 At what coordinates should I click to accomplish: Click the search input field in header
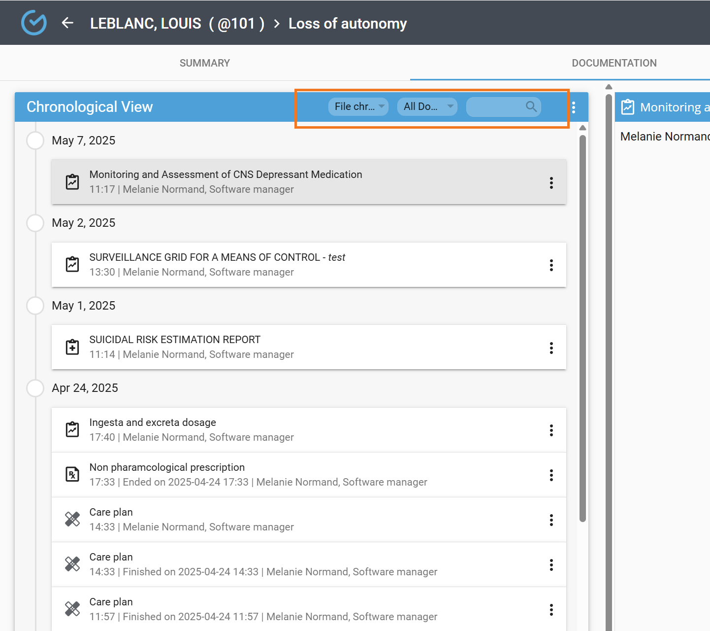pos(495,107)
